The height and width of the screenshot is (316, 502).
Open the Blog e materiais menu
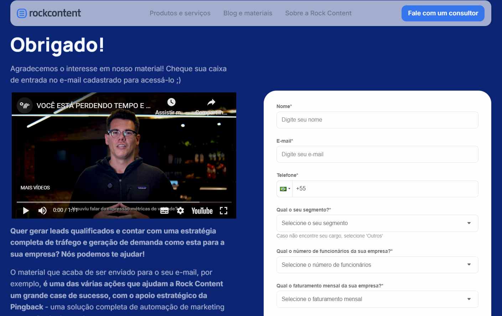click(x=248, y=13)
